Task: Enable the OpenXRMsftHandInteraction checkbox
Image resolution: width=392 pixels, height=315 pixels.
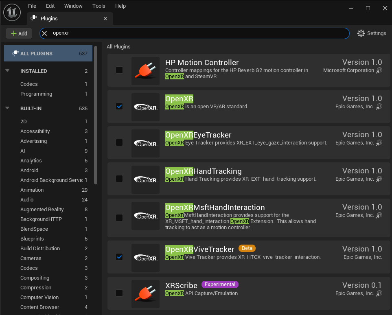Action: click(x=119, y=218)
